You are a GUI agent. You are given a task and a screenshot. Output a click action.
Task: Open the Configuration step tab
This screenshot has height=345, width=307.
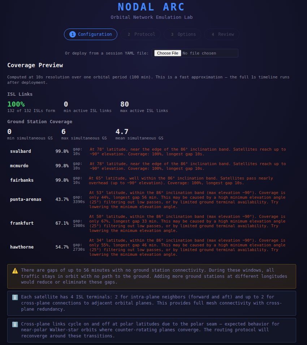click(91, 34)
